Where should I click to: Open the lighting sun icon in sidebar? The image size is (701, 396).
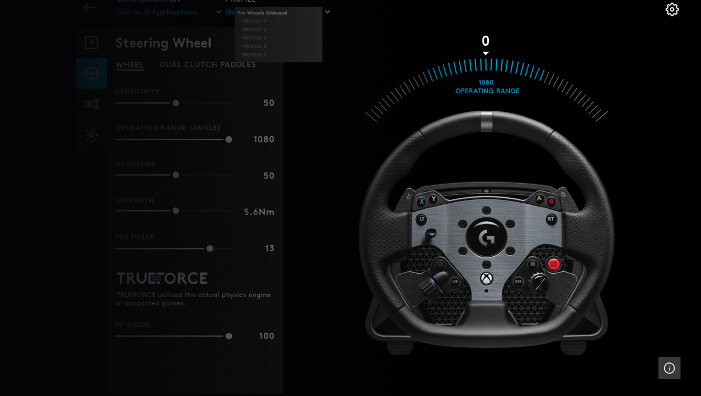[91, 135]
